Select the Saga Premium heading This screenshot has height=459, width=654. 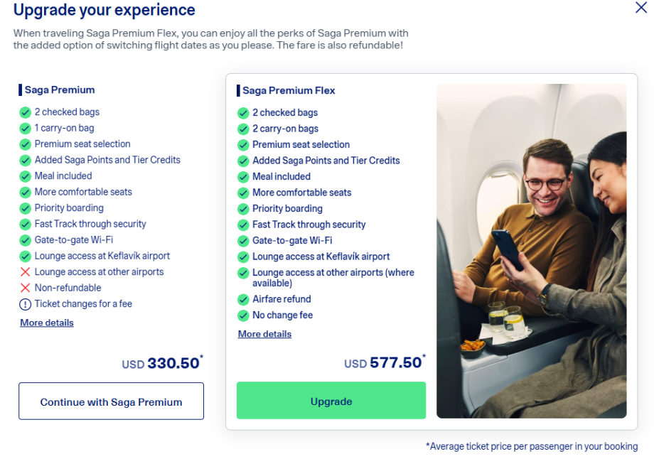coord(60,90)
